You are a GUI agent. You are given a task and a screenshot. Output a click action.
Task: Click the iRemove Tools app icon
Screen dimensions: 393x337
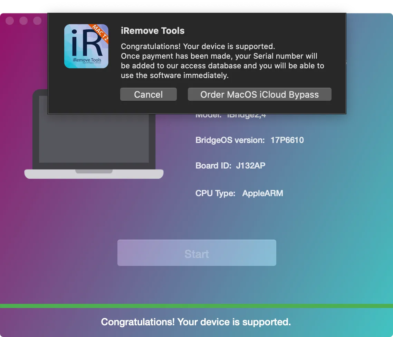(x=86, y=46)
